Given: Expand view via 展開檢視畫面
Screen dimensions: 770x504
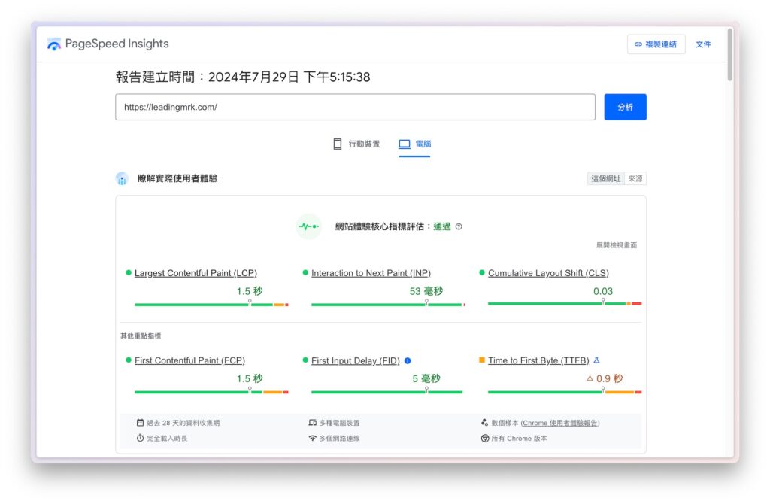Looking at the screenshot, I should click(617, 245).
